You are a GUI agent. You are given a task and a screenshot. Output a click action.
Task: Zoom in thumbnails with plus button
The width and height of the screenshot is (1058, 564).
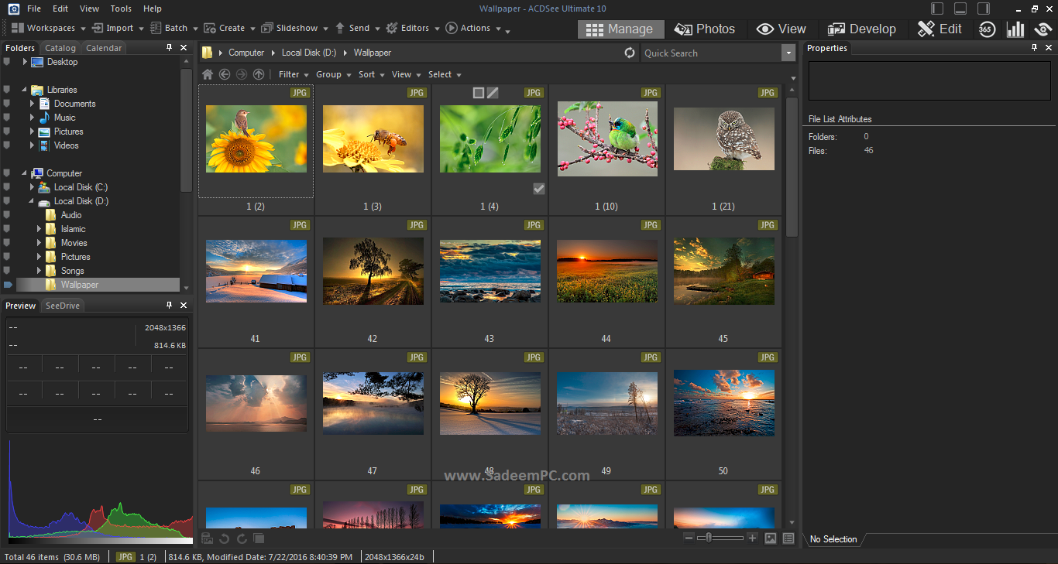[x=752, y=538]
